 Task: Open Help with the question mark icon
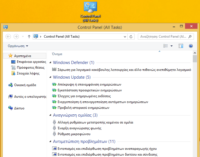pos(191,46)
